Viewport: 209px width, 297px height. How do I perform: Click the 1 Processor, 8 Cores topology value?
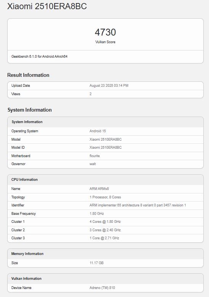[105, 197]
